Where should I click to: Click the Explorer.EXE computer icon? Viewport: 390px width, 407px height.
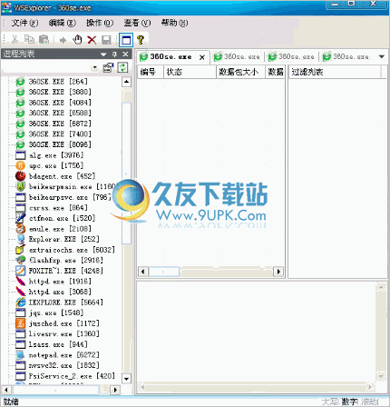coord(21,239)
